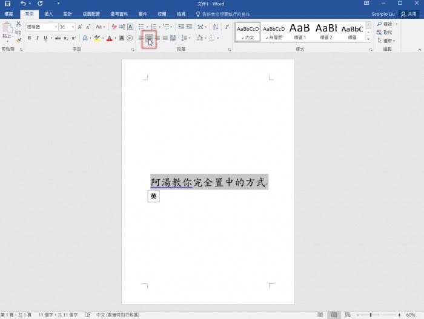Click the 60% zoom level
424x319 pixels.
click(x=411, y=315)
